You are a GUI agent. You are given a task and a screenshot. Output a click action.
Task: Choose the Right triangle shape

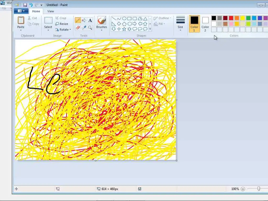click(x=114, y=24)
